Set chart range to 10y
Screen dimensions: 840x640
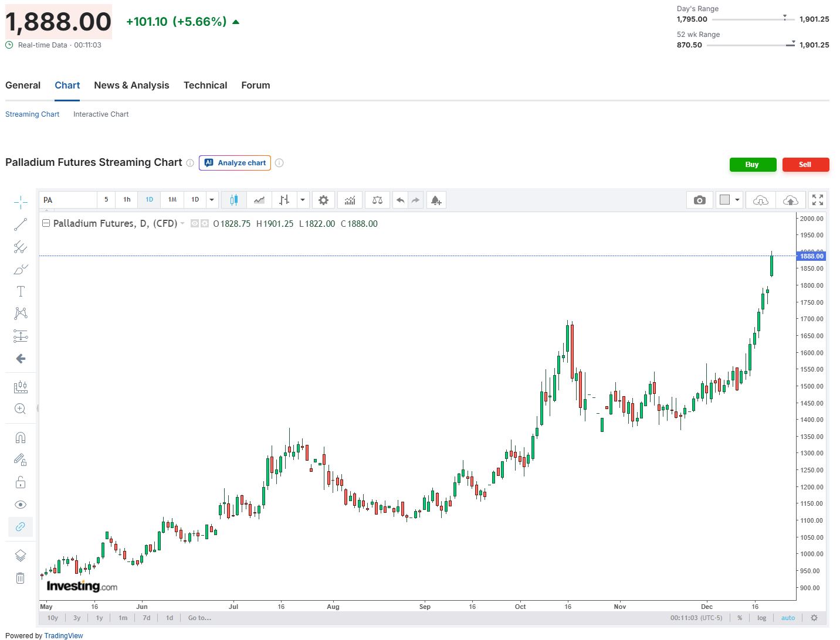click(x=53, y=618)
